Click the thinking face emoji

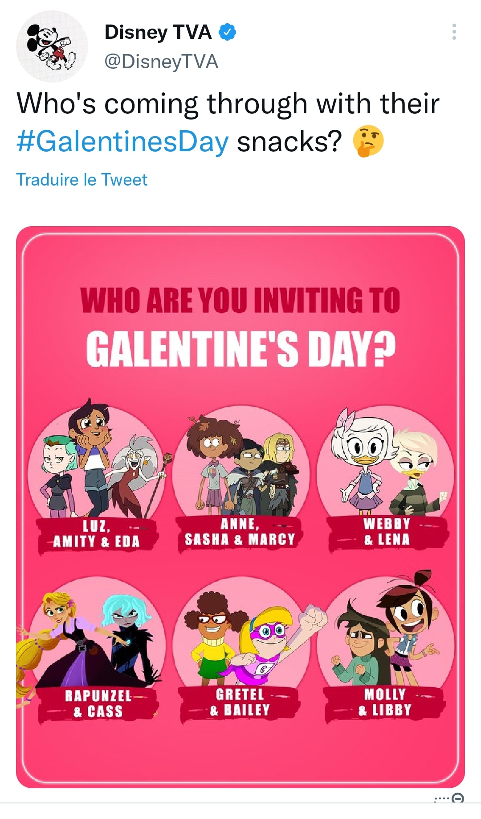[368, 141]
